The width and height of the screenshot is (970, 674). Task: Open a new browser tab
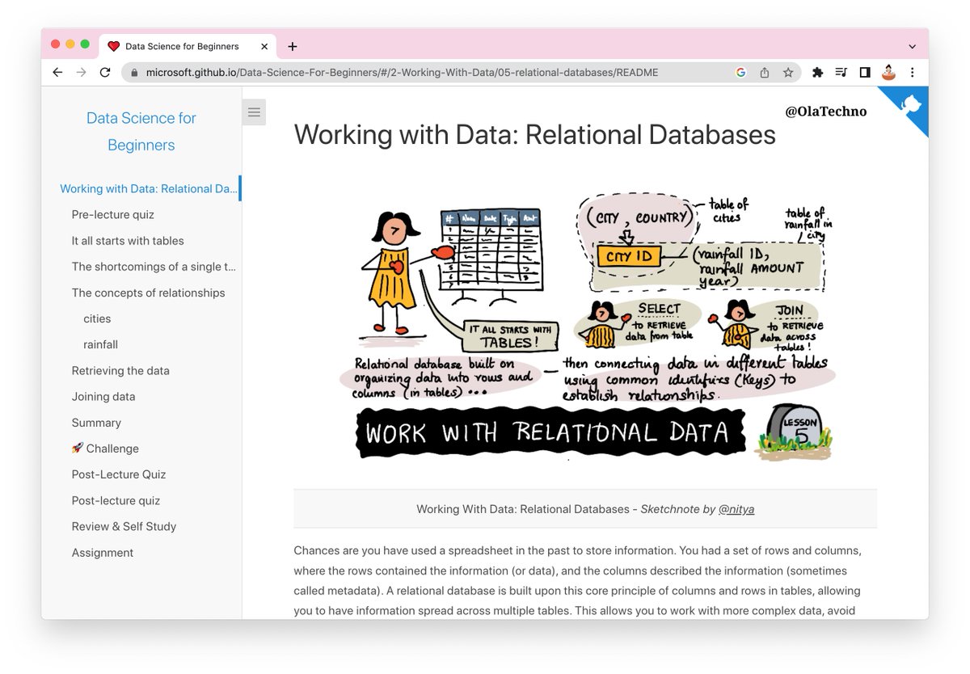tap(293, 46)
